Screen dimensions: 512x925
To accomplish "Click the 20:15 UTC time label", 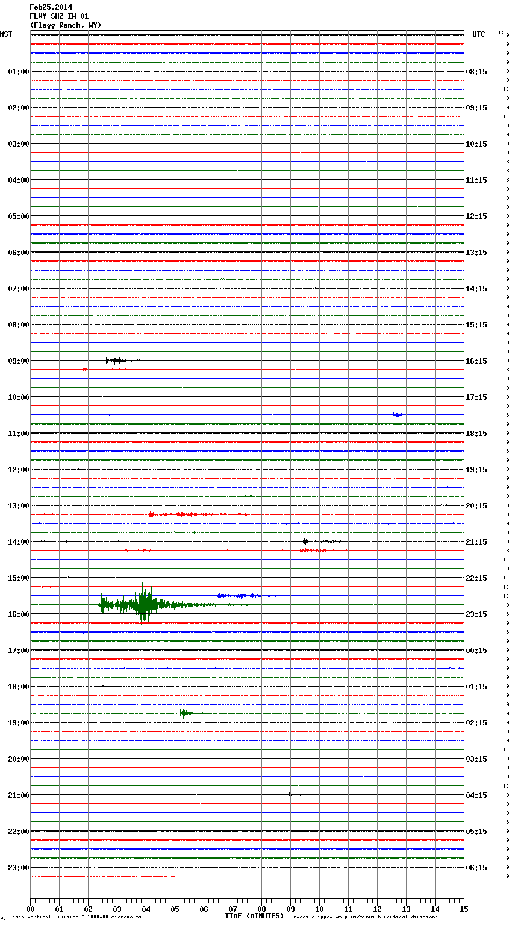I will point(476,506).
